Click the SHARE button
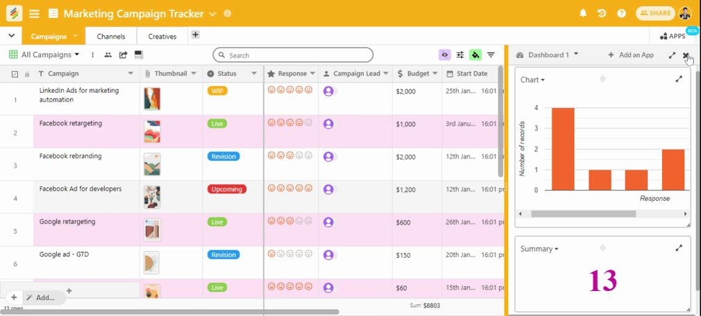The width and height of the screenshot is (701, 316). [655, 13]
